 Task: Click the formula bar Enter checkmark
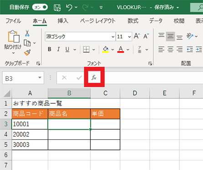pos(79,78)
